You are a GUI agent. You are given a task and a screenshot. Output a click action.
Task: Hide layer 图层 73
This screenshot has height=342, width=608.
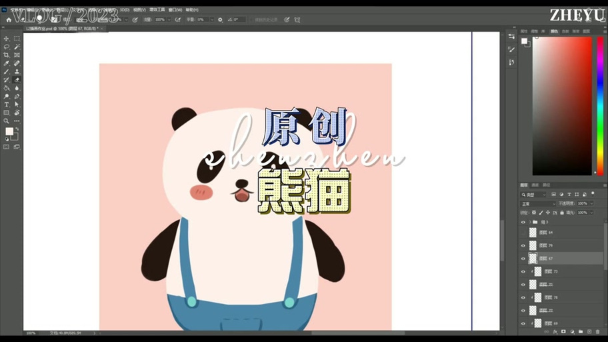[x=523, y=271]
